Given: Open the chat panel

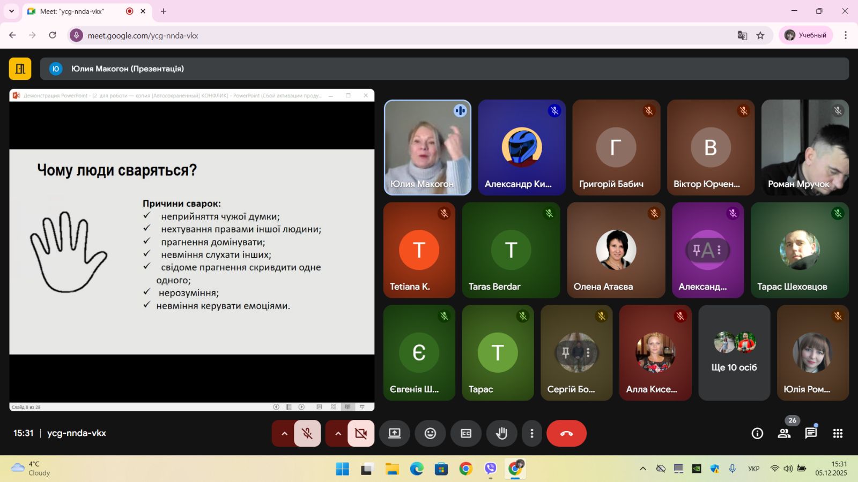Looking at the screenshot, I should (x=811, y=433).
